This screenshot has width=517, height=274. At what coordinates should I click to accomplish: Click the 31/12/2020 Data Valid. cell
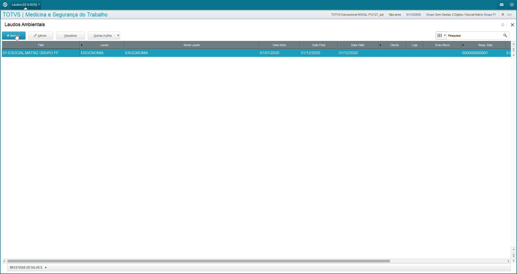[x=358, y=53]
